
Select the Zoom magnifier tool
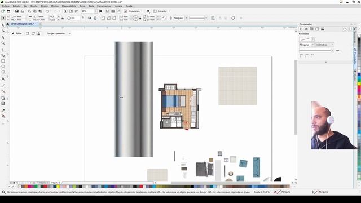[3, 43]
